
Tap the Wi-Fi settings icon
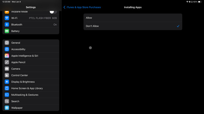[x=7, y=18]
